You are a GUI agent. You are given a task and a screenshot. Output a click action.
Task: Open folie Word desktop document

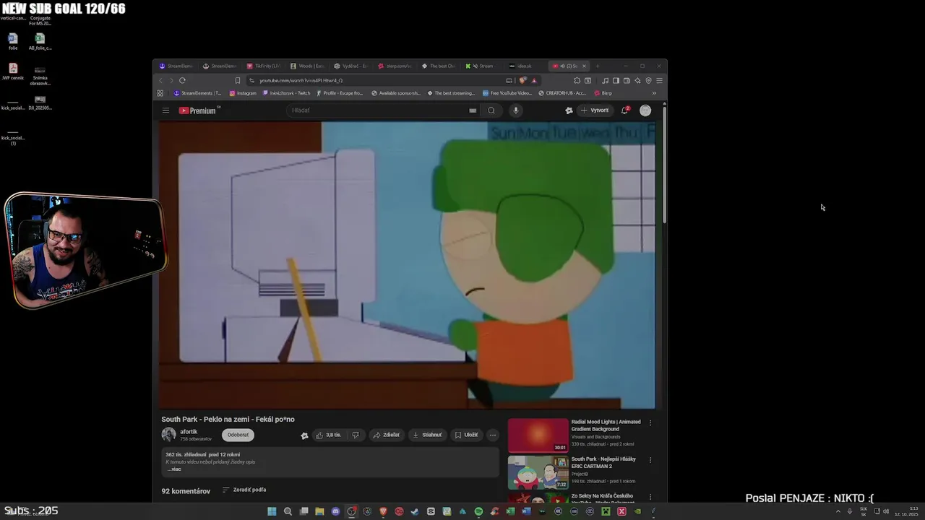(x=13, y=42)
